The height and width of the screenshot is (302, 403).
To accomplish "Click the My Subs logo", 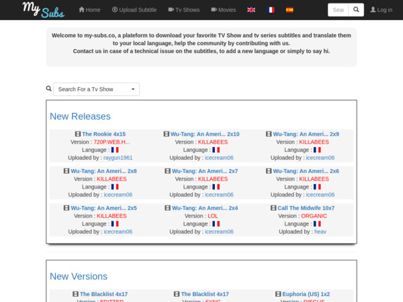I will point(43,10).
